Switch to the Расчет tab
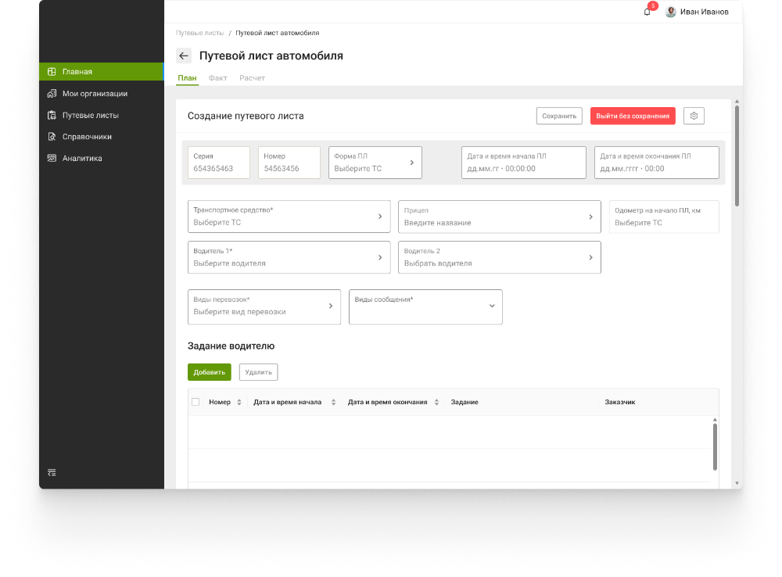 [252, 78]
